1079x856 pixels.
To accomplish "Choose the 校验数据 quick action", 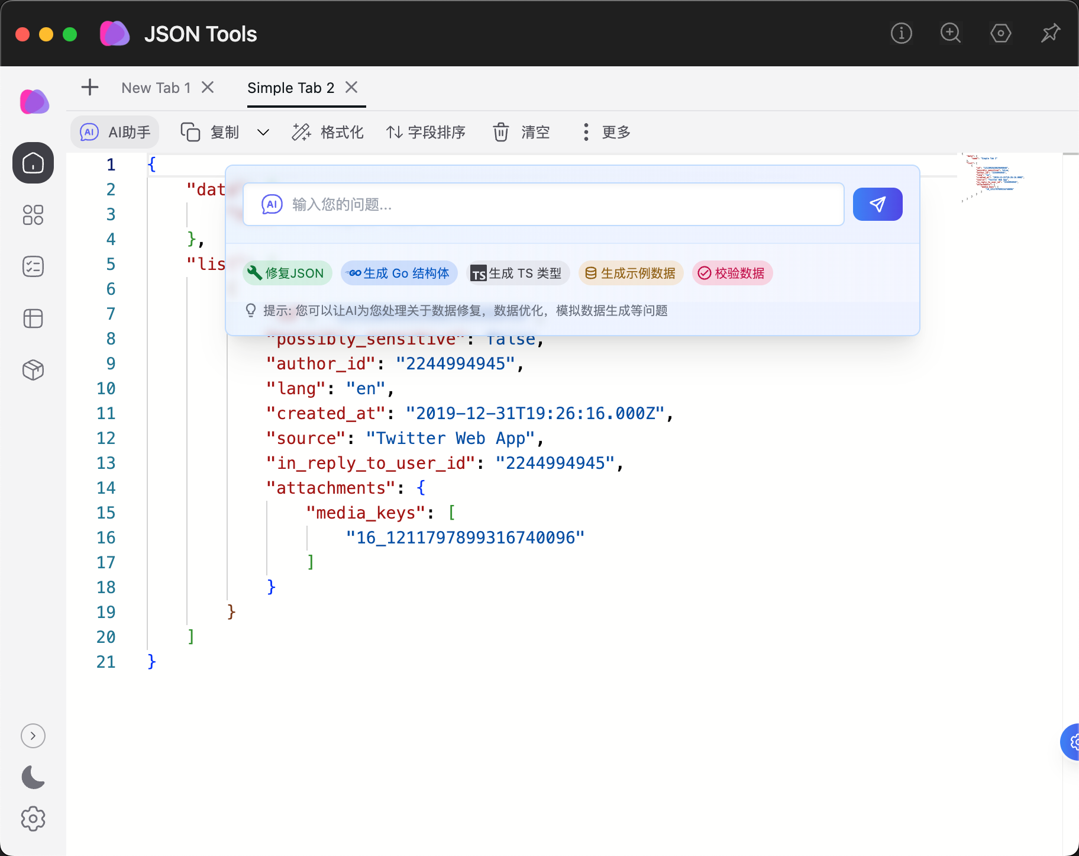I will (732, 273).
